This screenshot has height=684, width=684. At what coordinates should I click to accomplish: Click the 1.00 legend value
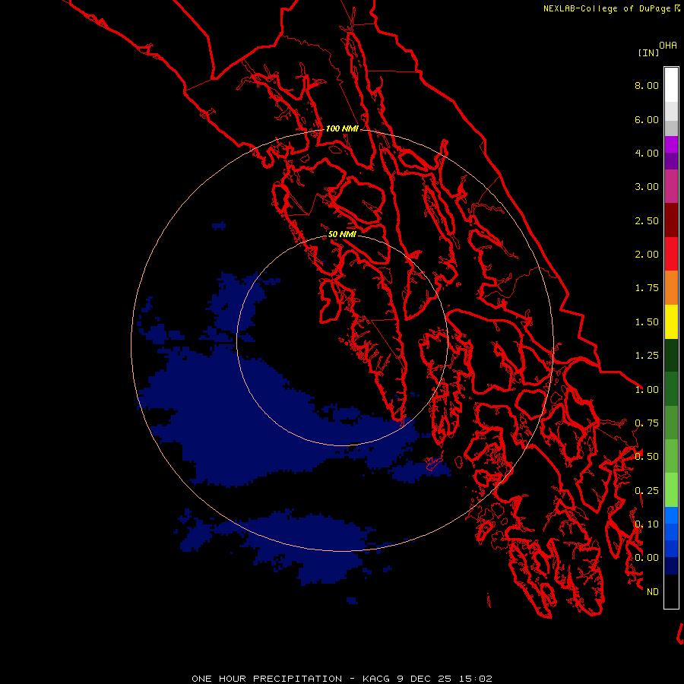click(647, 390)
